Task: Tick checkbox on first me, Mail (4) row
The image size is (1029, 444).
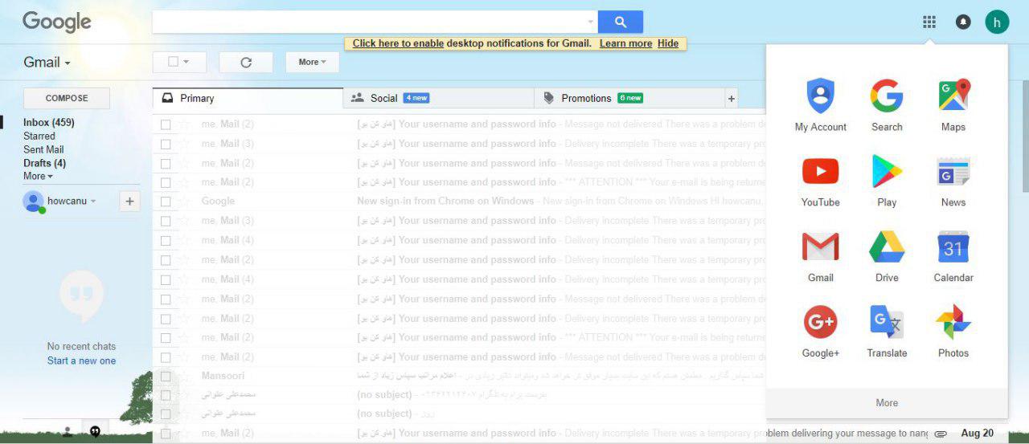Action: coord(166,240)
